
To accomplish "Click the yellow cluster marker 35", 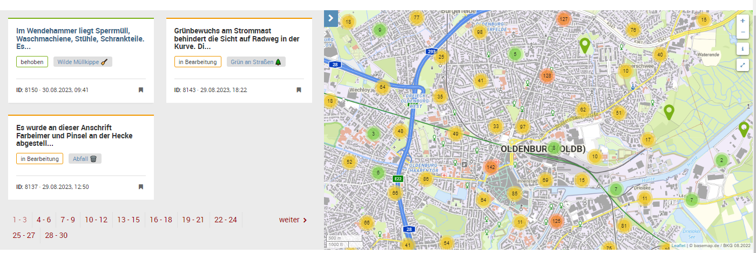I will [440, 97].
